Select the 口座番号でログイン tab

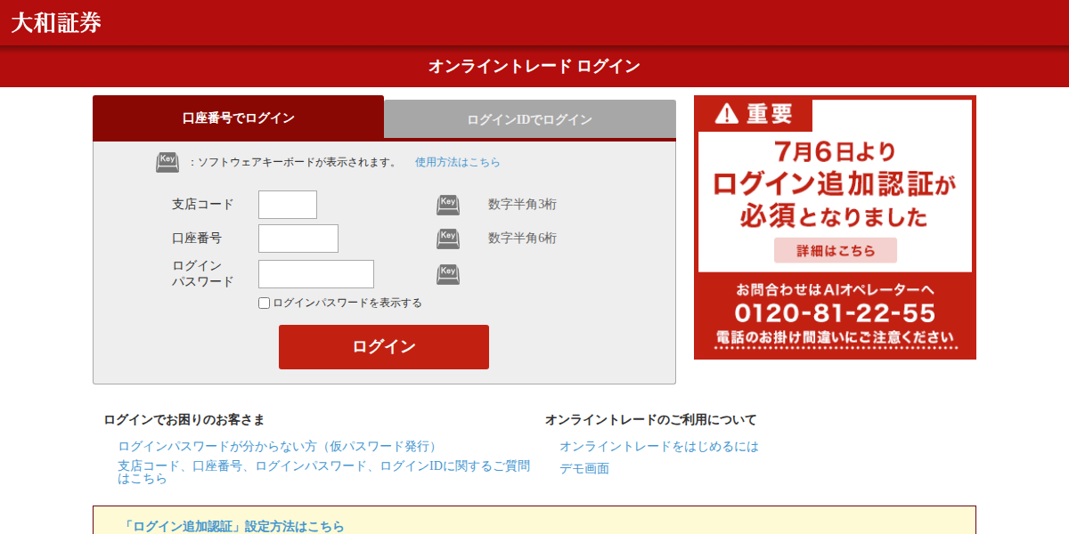pyautogui.click(x=237, y=117)
